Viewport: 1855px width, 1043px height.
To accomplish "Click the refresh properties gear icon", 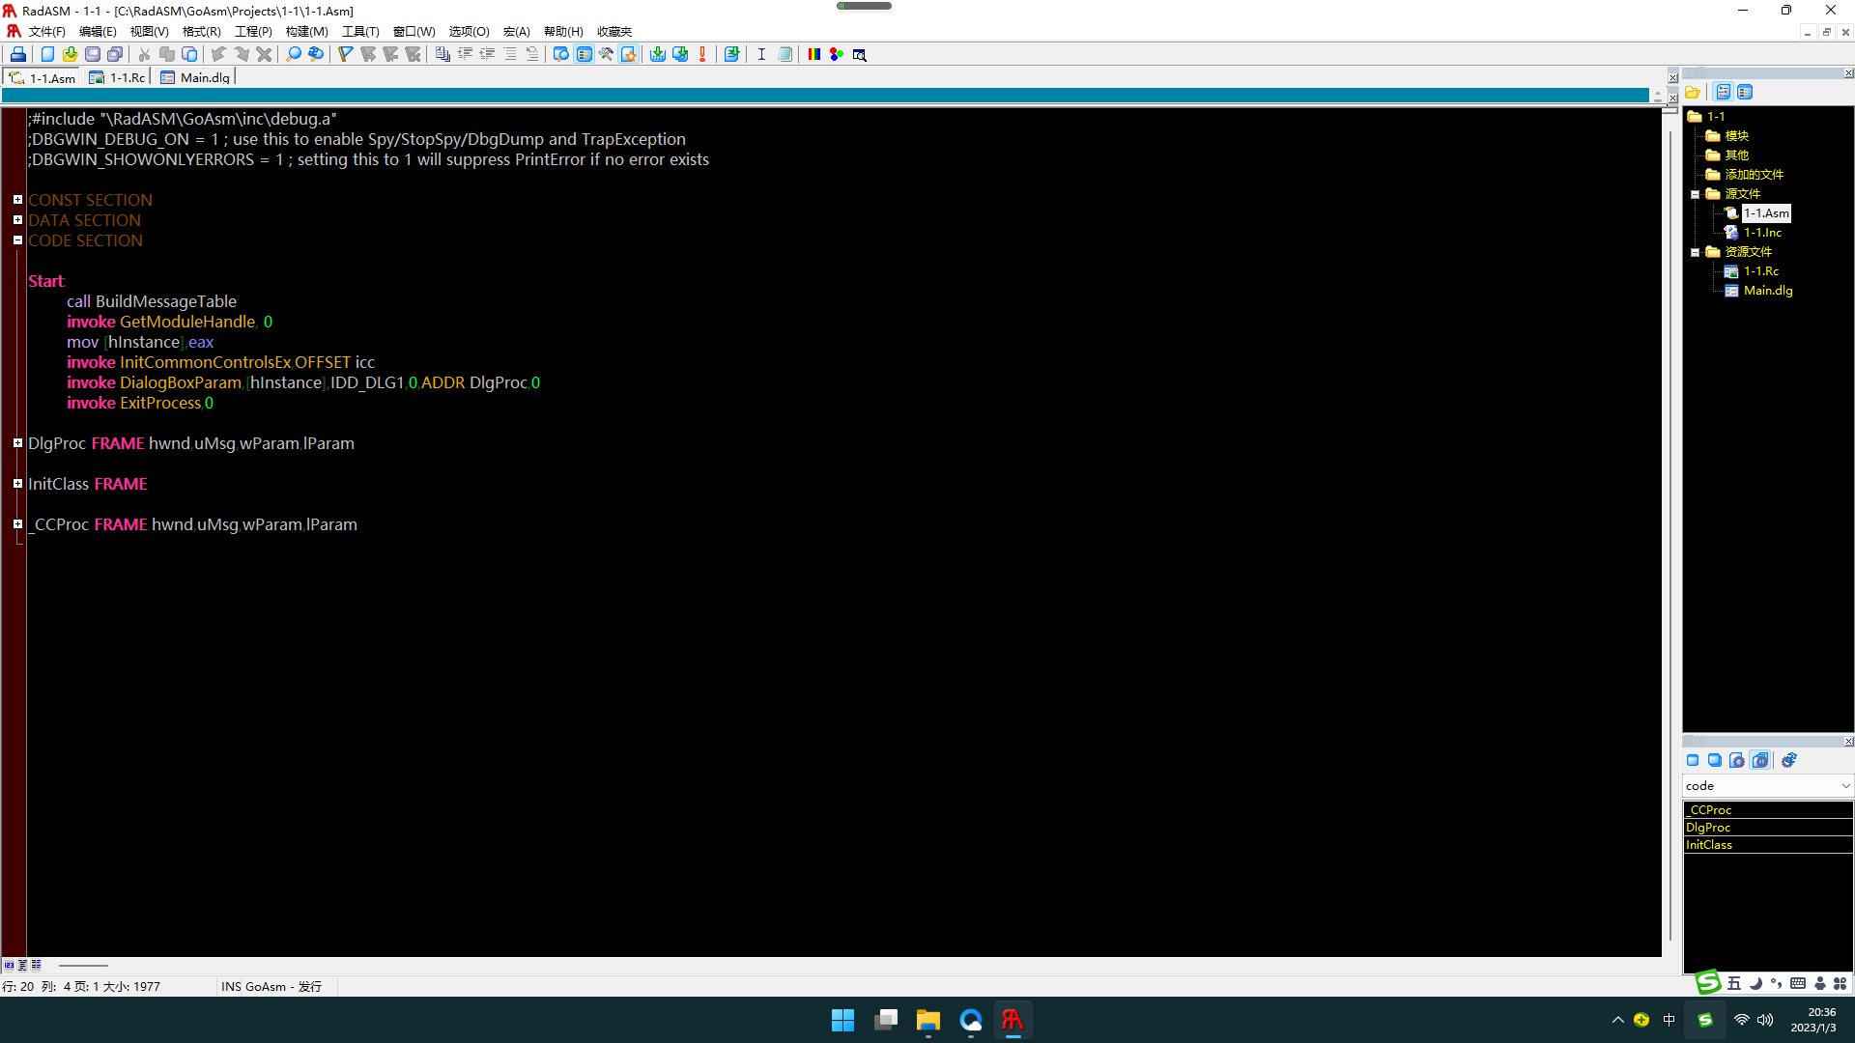I will tap(1788, 760).
